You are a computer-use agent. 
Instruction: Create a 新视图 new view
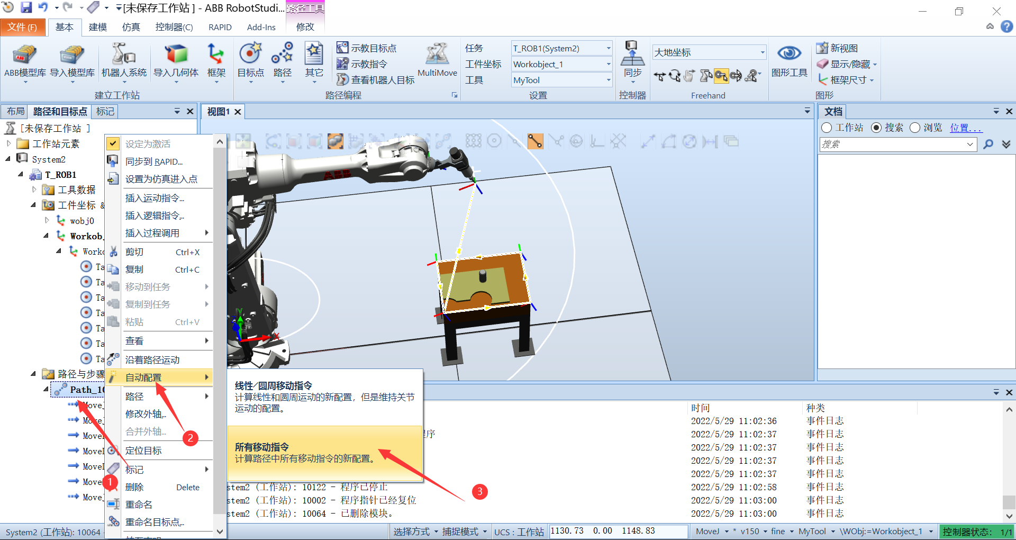(x=837, y=48)
